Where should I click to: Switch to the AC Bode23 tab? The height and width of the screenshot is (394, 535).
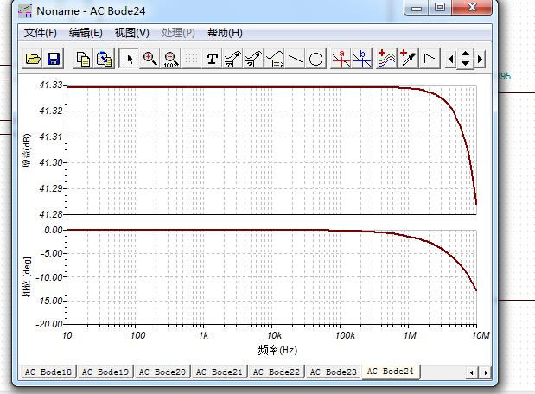pyautogui.click(x=333, y=372)
